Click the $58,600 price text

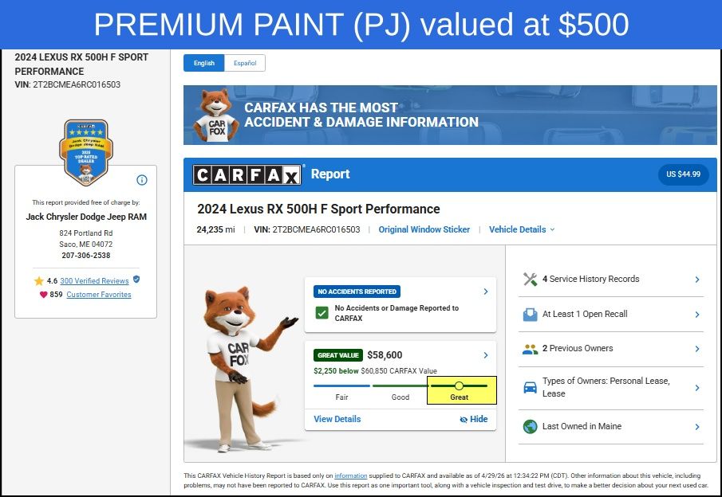tap(385, 355)
